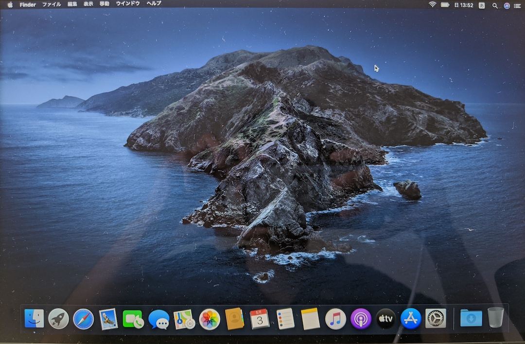The height and width of the screenshot is (344, 525).
Task: Launch the Notes app
Action: 310,319
